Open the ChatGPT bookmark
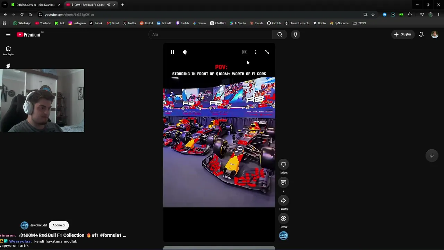The height and width of the screenshot is (250, 444). 218,23
